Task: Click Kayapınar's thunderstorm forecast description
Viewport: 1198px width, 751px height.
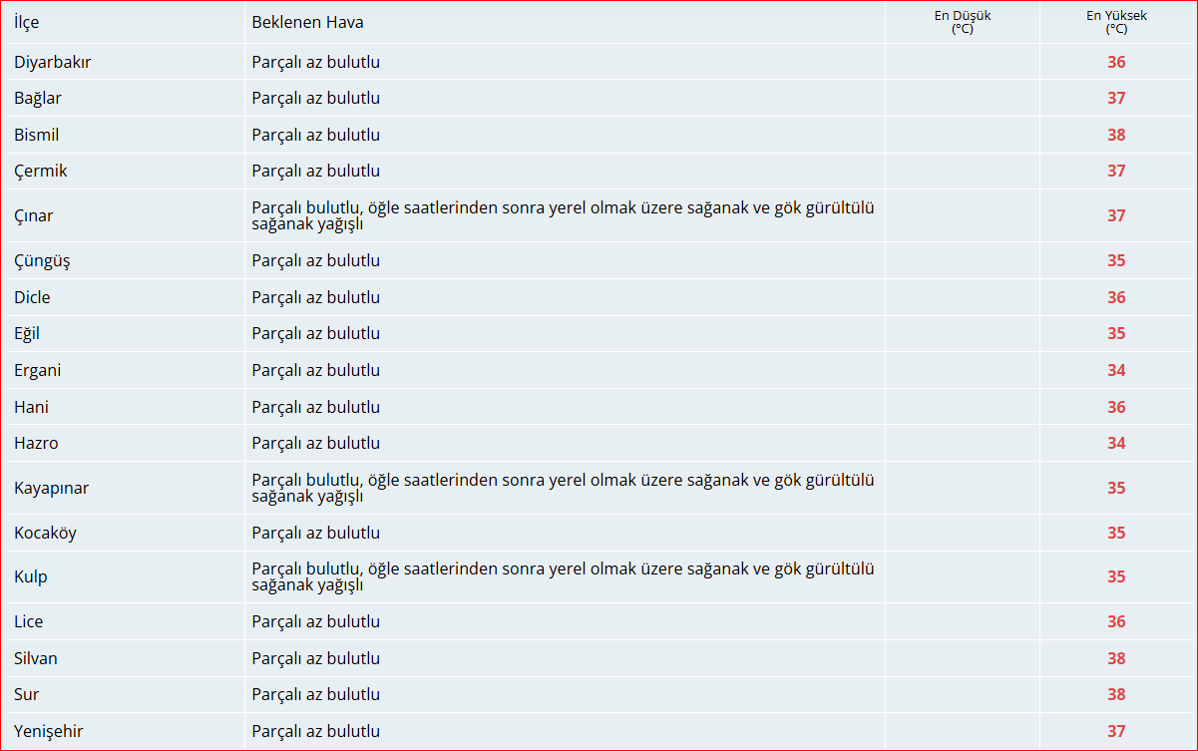Action: pos(564,488)
